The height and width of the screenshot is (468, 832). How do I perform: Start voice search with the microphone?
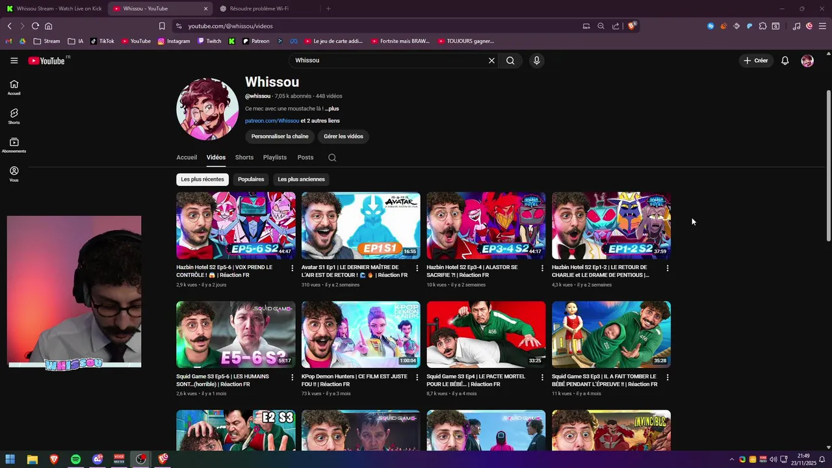(536, 60)
